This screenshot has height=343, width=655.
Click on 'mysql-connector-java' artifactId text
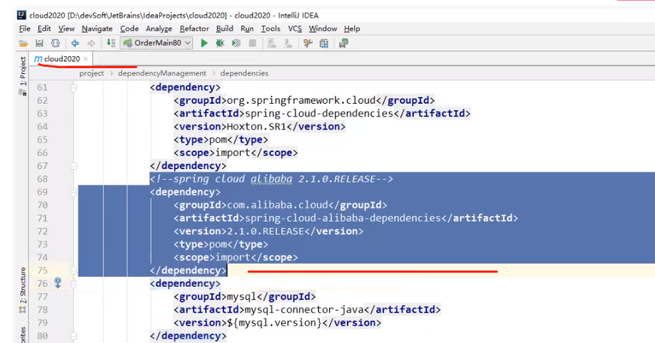tap(304, 310)
